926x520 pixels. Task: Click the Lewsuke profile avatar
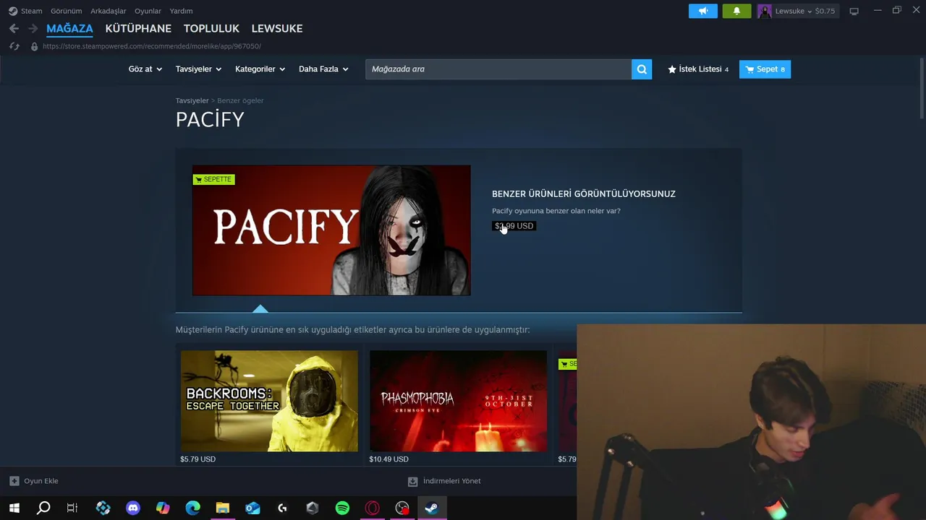pyautogui.click(x=765, y=11)
